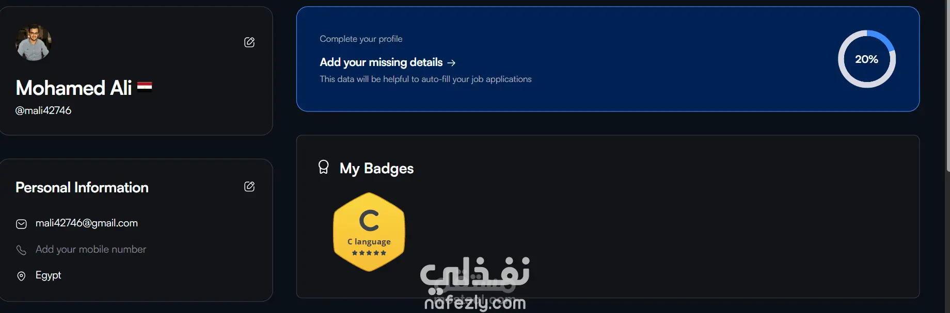Click the Complete your profile label

(361, 39)
